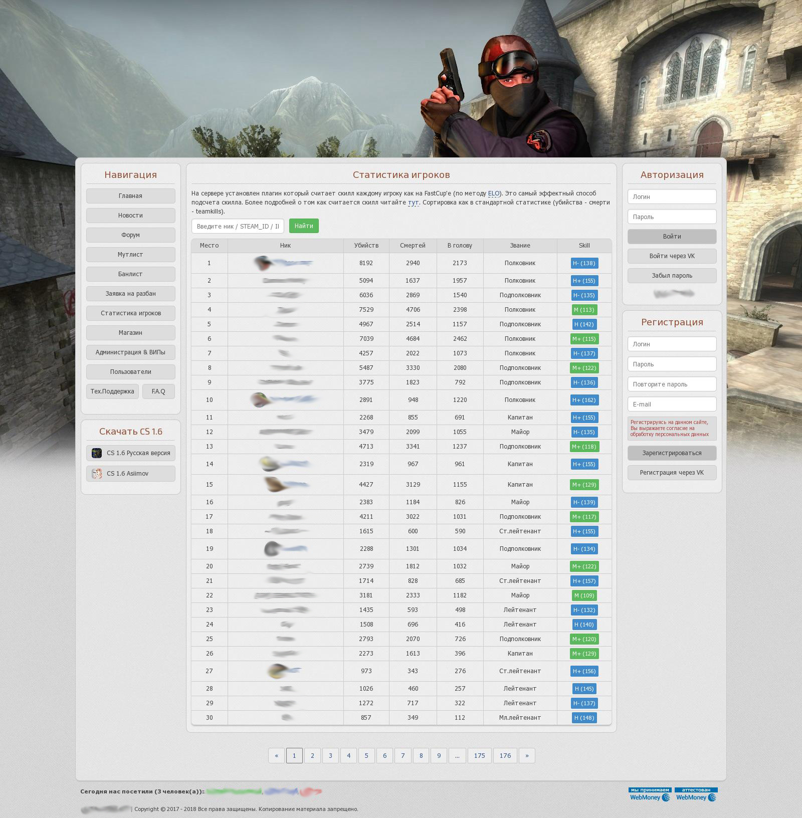Click the H- (138) skill badge
Screen dimensions: 802x818
point(584,263)
